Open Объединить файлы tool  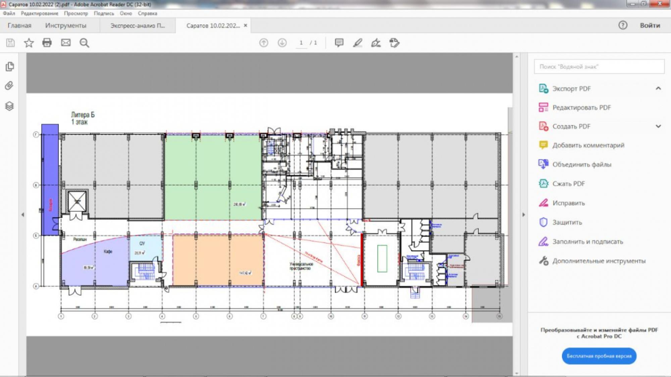point(575,165)
